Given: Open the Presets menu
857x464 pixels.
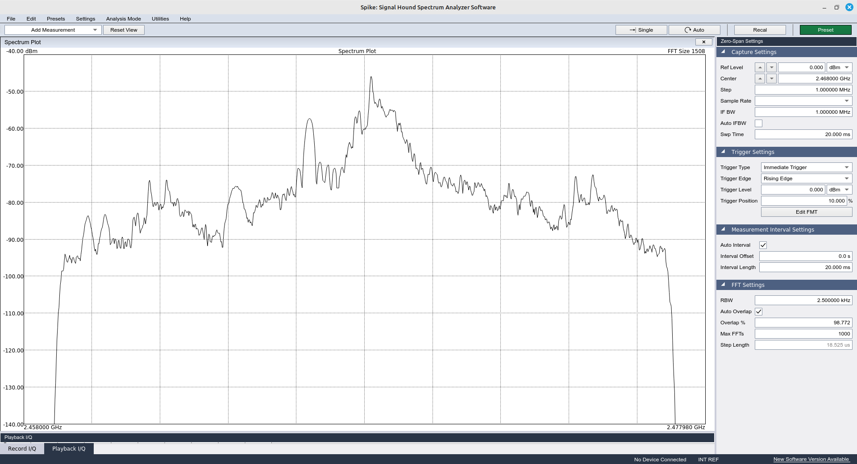Looking at the screenshot, I should point(56,19).
